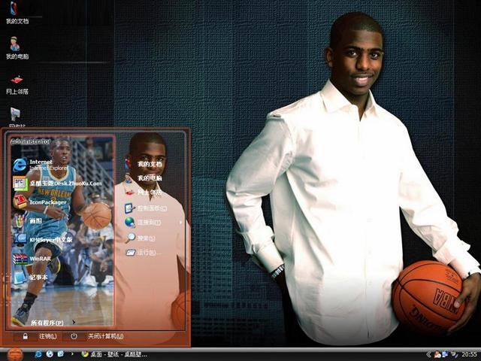Click the globe browser quick launch icon

pyautogui.click(x=50, y=354)
